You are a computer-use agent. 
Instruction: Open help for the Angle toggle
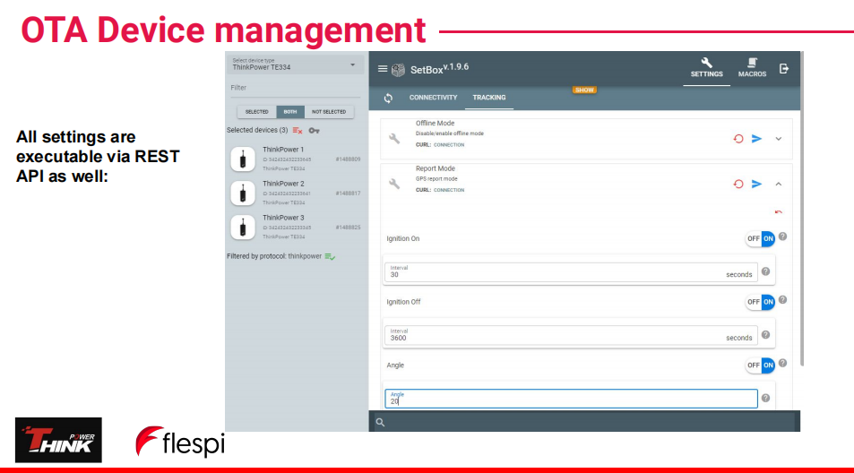[782, 363]
